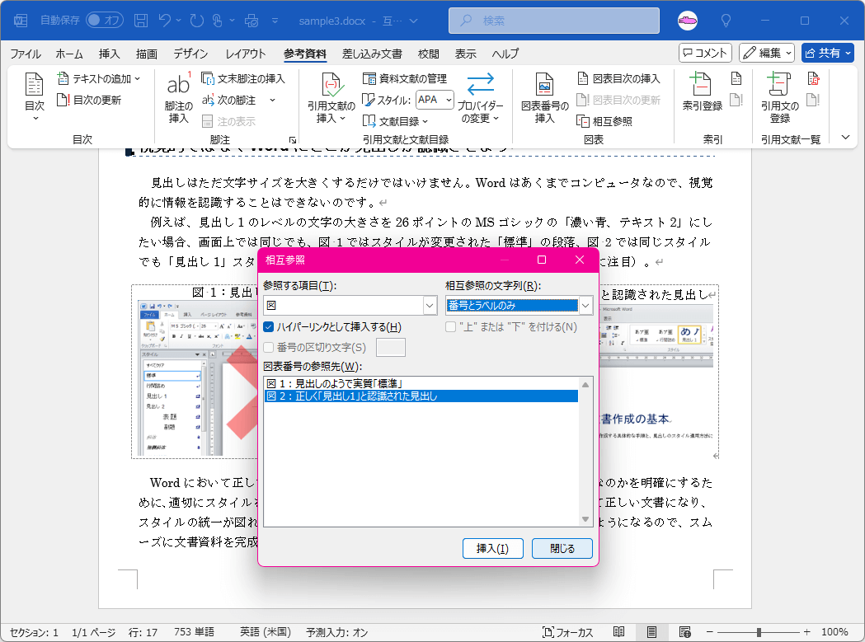Click コメント button

(x=705, y=53)
